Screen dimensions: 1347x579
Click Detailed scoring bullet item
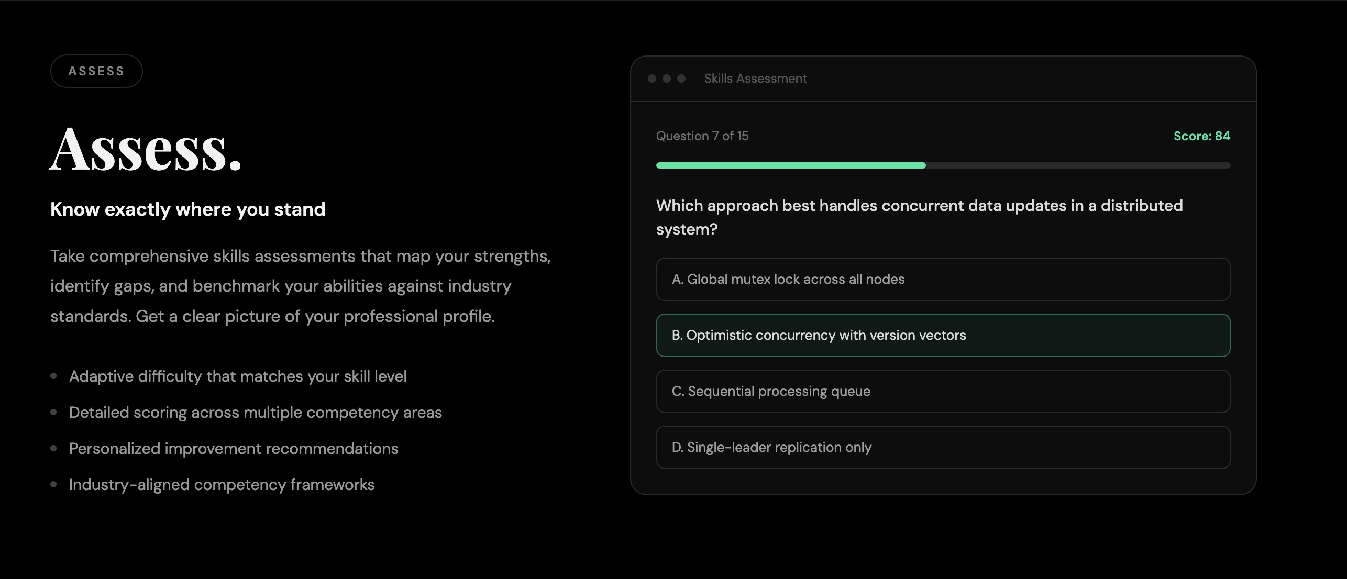click(x=256, y=413)
